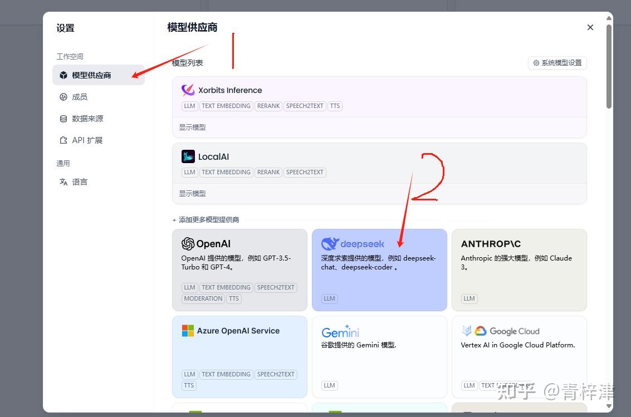Select the Gemini provider card

click(379, 357)
